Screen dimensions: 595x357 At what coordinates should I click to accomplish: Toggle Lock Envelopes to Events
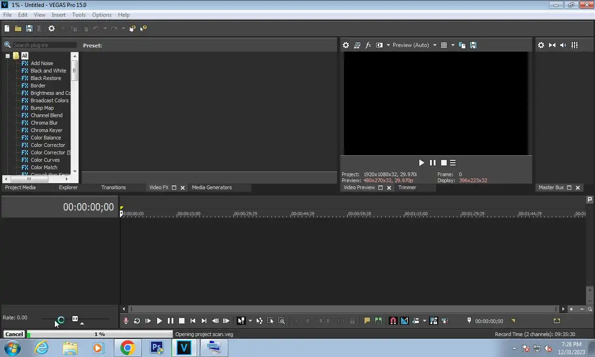tap(434, 321)
